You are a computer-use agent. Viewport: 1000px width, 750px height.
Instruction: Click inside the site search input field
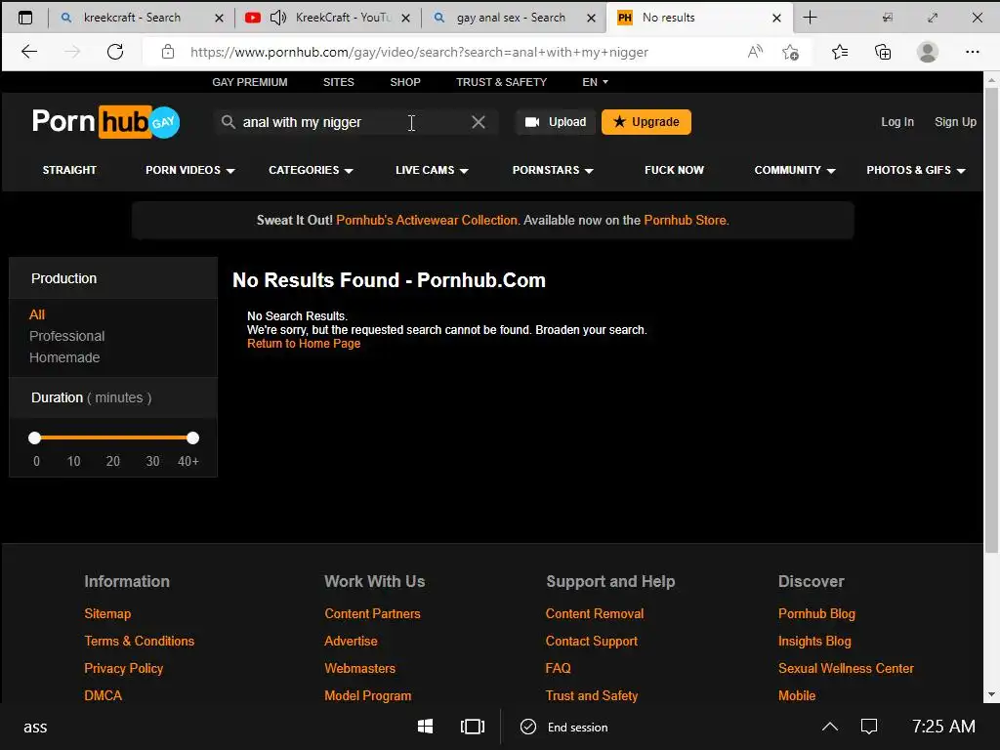354,122
